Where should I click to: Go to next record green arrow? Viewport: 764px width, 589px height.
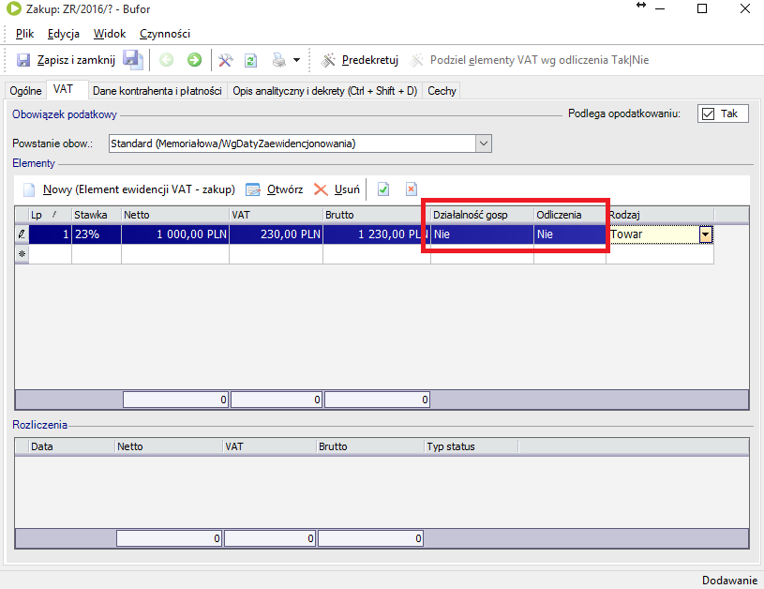point(194,60)
